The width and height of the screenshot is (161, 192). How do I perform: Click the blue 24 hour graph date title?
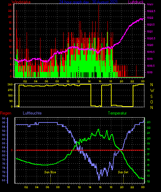88,2
